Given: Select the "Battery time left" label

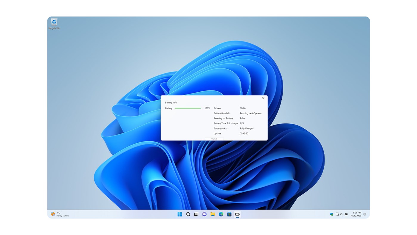Looking at the screenshot, I should click(222, 113).
